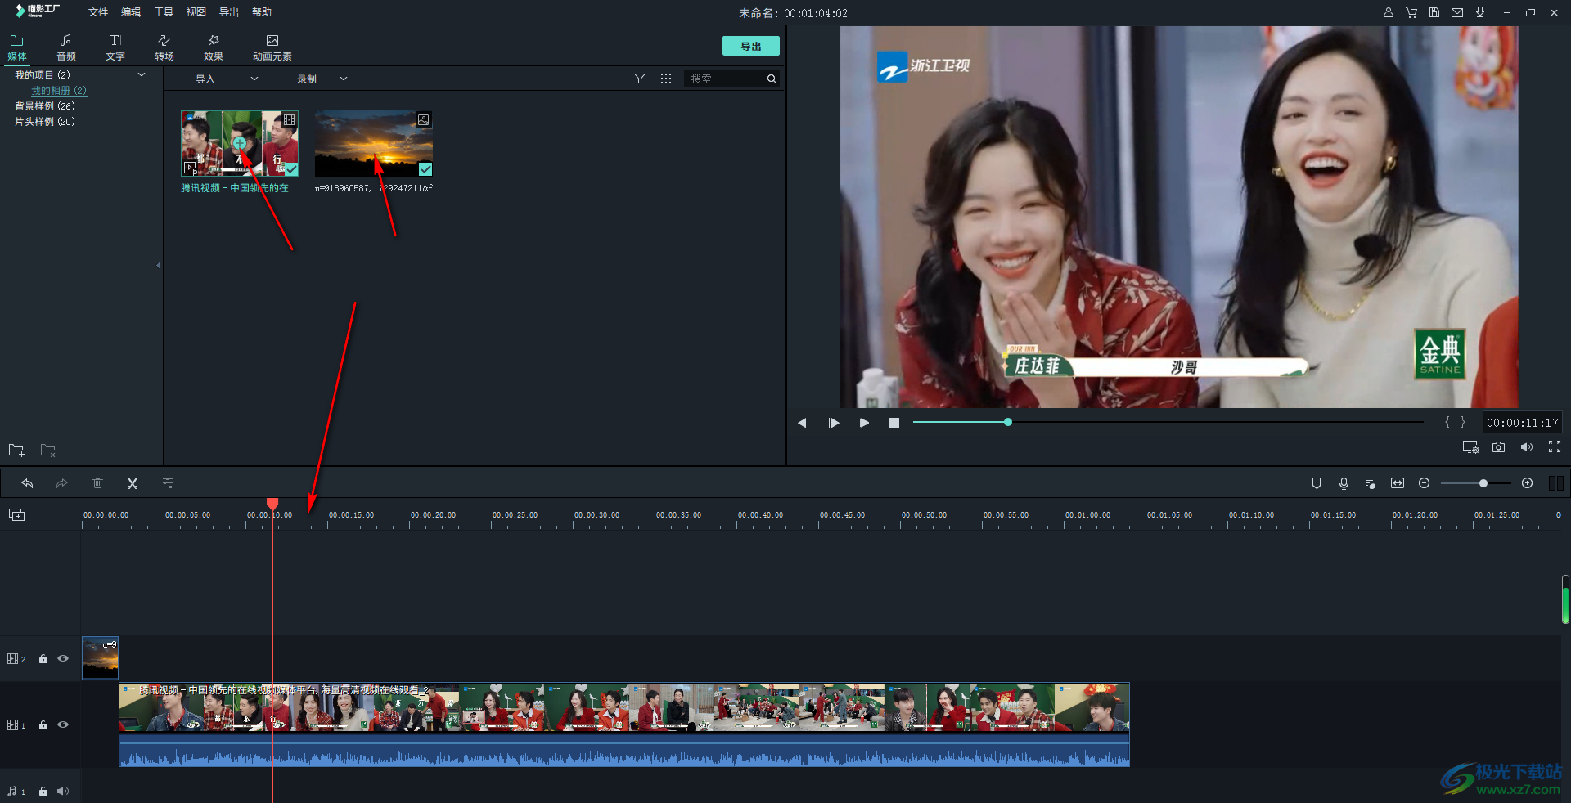The image size is (1571, 803).
Task: Toggle the grid view icon
Action: tap(666, 79)
